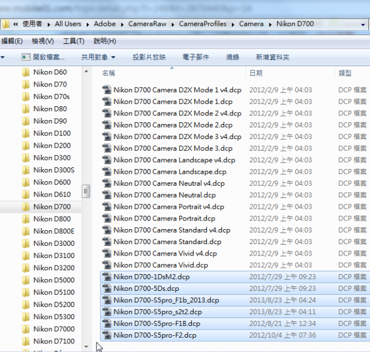Screen dimensions: 370x352
Task: Open Nikon D100 folder icon
Action: [x=25, y=133]
